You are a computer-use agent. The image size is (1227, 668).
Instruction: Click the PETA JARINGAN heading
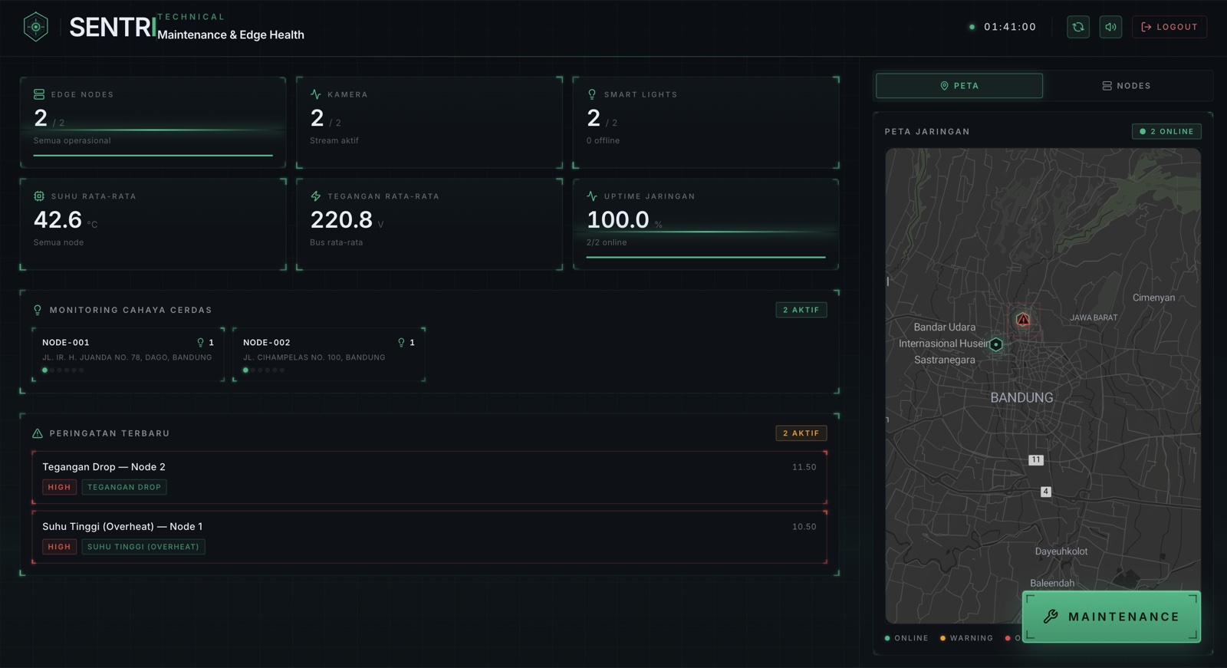pyautogui.click(x=927, y=132)
